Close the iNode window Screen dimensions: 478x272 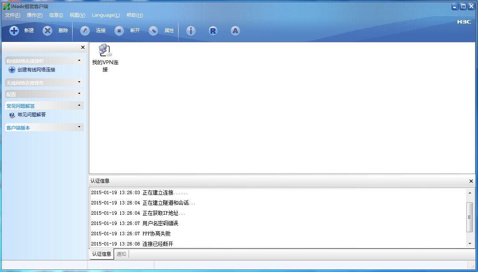(x=471, y=6)
